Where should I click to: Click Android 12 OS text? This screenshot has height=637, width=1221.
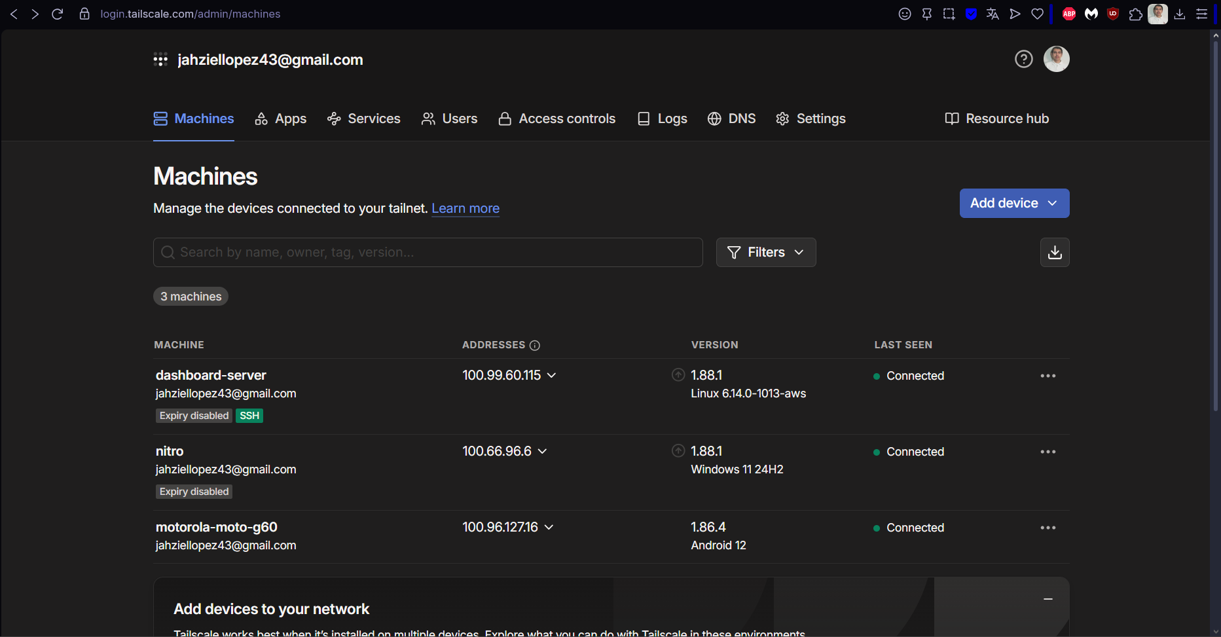(718, 545)
